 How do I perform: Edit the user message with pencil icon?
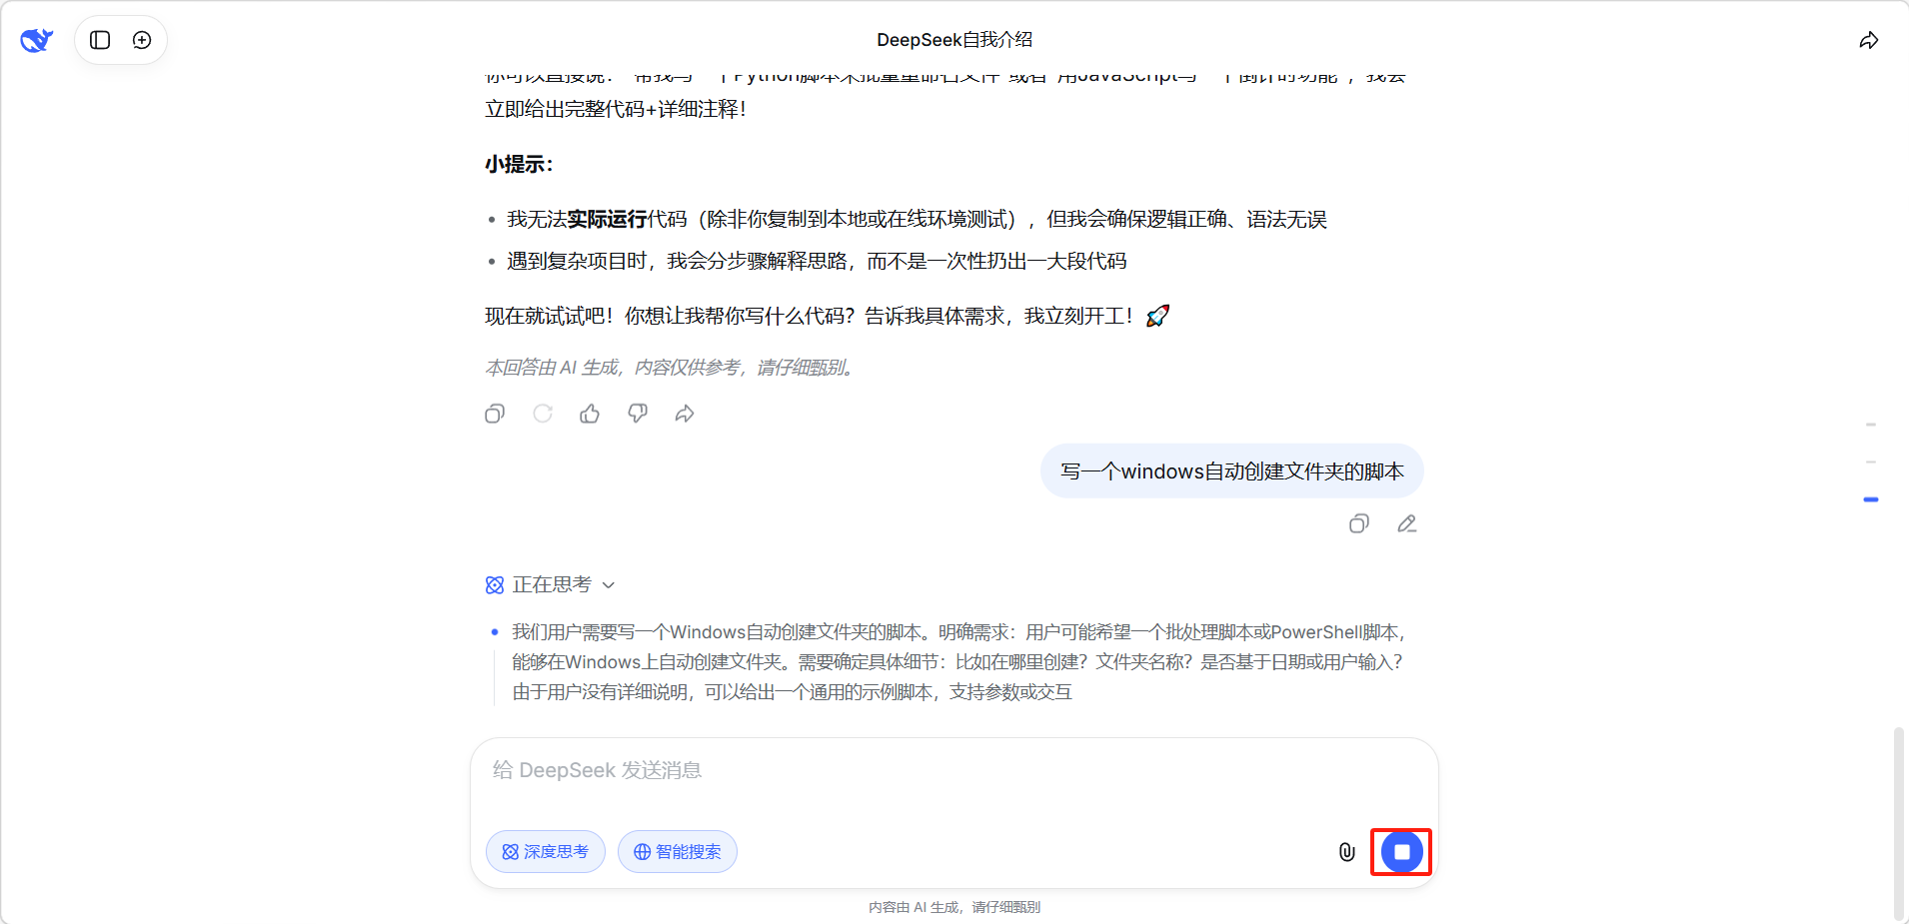click(1406, 523)
